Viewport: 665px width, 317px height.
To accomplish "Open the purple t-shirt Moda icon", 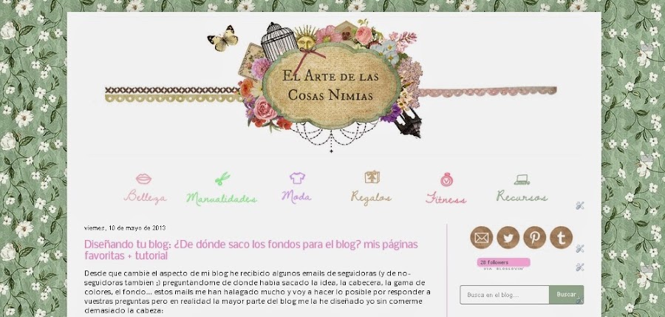I will tap(297, 178).
